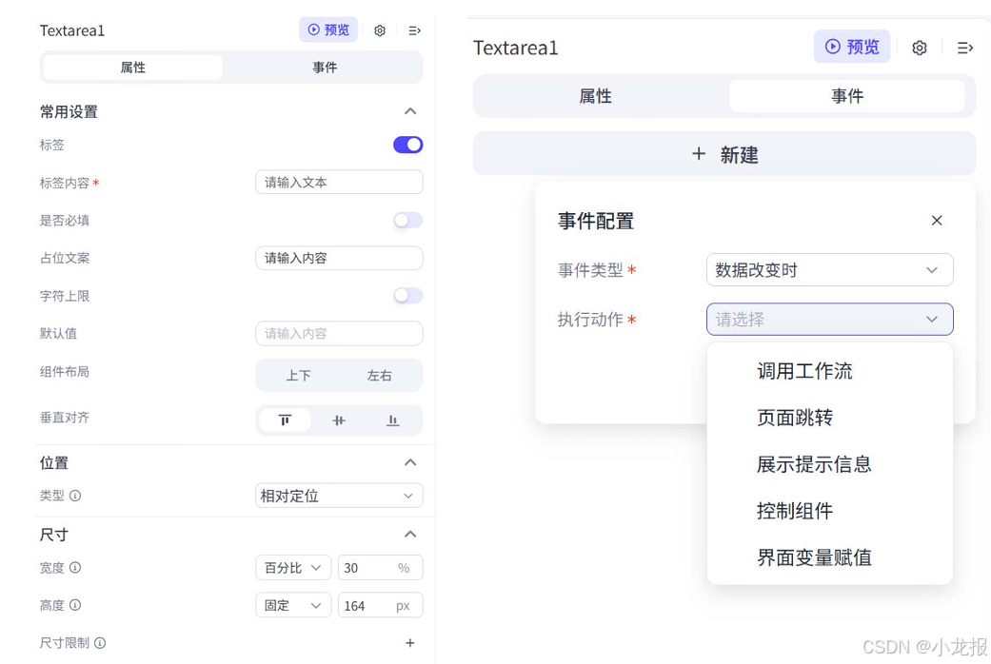Open the 事件类型 dropdown showing 数据改变时
Viewport: 991px width, 664px height.
coord(829,270)
